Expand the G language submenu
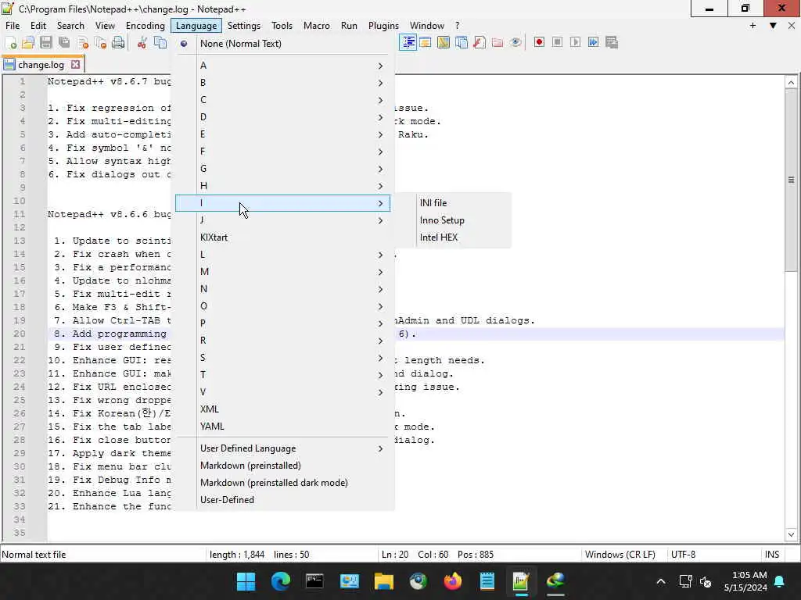This screenshot has height=600, width=801. coord(282,169)
